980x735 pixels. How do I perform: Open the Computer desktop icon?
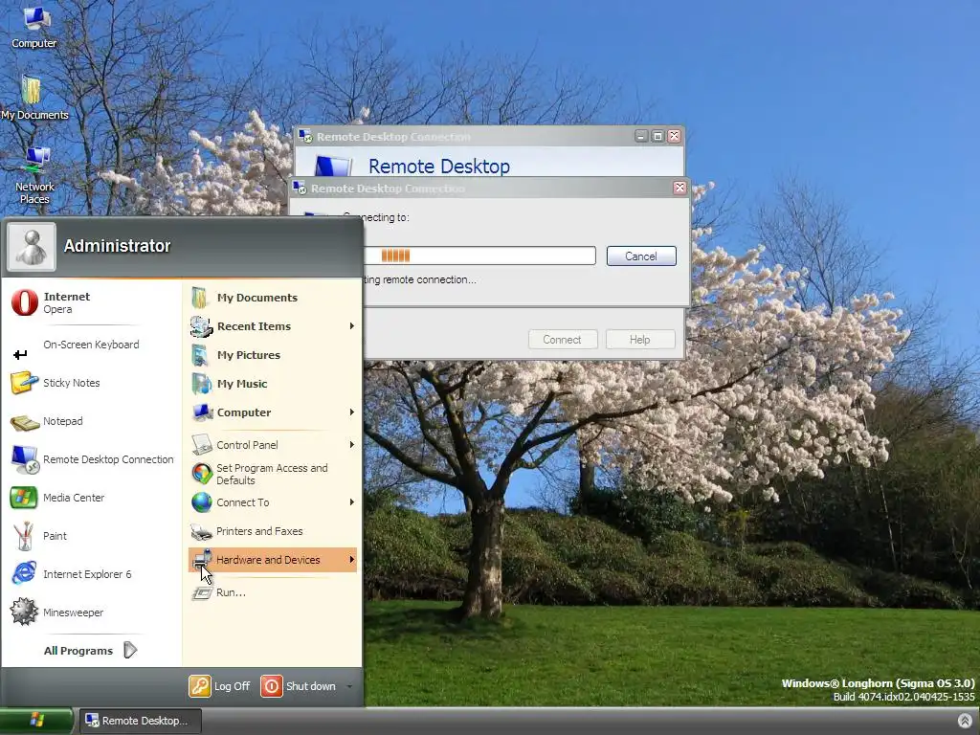point(33,27)
